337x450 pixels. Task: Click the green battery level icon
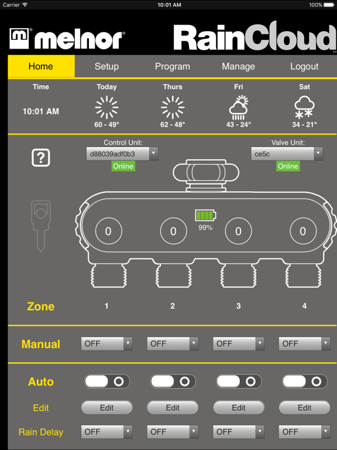click(206, 215)
